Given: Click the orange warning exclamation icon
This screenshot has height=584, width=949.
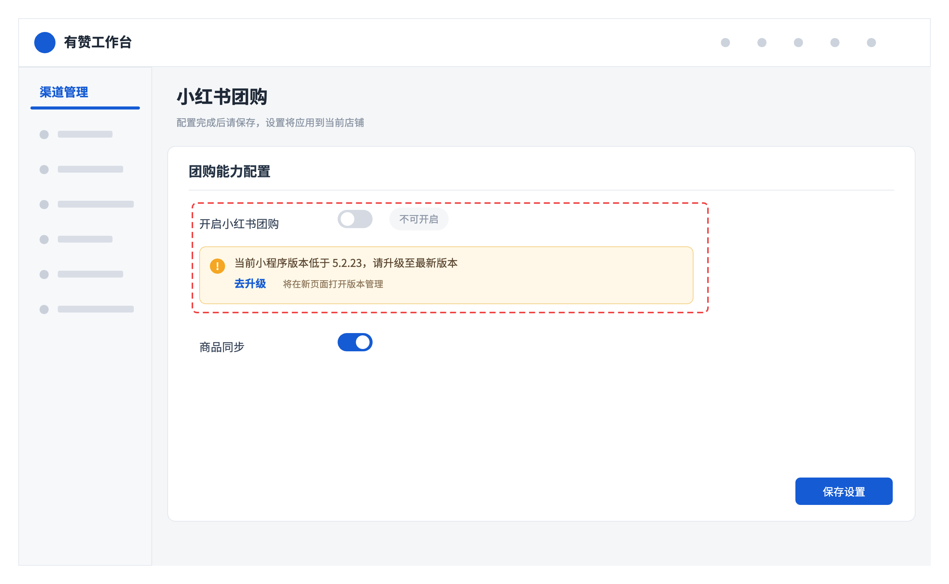Looking at the screenshot, I should pyautogui.click(x=217, y=266).
